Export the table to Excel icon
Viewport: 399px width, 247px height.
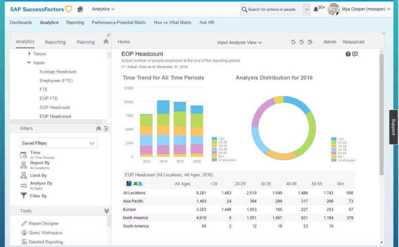click(135, 183)
